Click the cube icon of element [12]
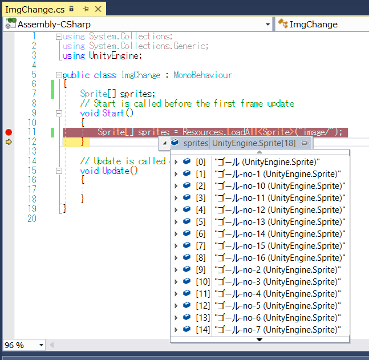 187,305
